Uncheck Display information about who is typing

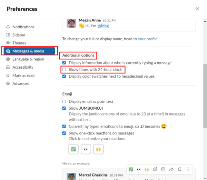coord(64,63)
